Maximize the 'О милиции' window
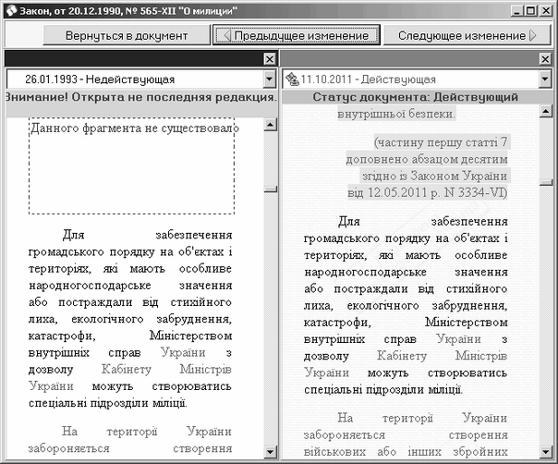This screenshot has width=558, height=464. [530, 11]
